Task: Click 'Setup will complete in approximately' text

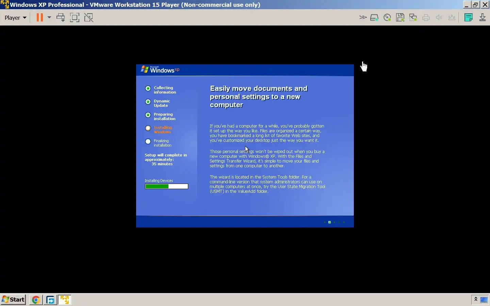Action: [x=166, y=157]
